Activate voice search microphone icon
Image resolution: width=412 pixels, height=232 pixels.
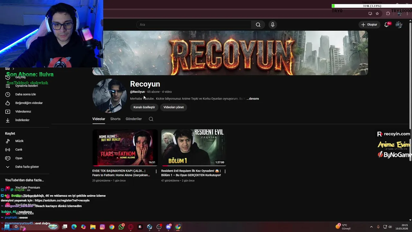point(273,25)
